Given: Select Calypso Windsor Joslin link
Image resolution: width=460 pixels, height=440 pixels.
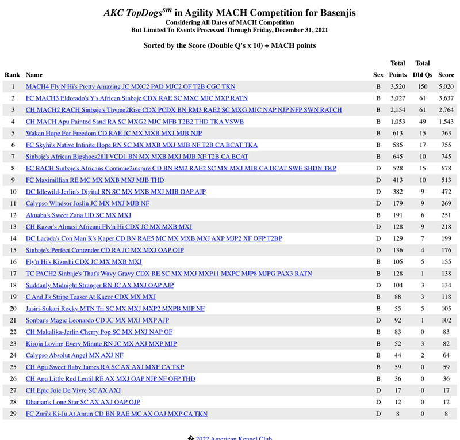Looking at the screenshot, I should pyautogui.click(x=87, y=203).
